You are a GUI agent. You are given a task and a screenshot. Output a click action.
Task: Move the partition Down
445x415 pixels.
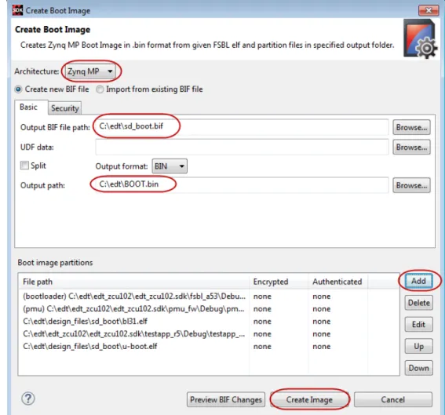418,368
